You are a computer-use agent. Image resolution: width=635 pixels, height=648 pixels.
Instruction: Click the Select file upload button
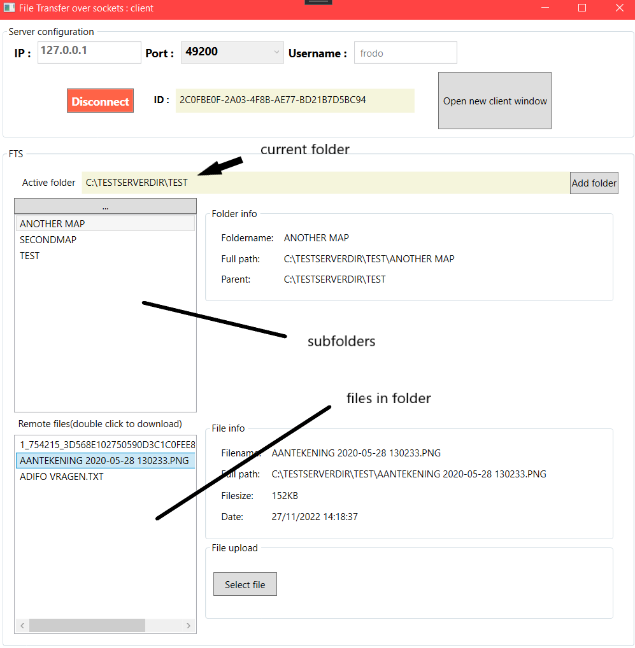[245, 584]
